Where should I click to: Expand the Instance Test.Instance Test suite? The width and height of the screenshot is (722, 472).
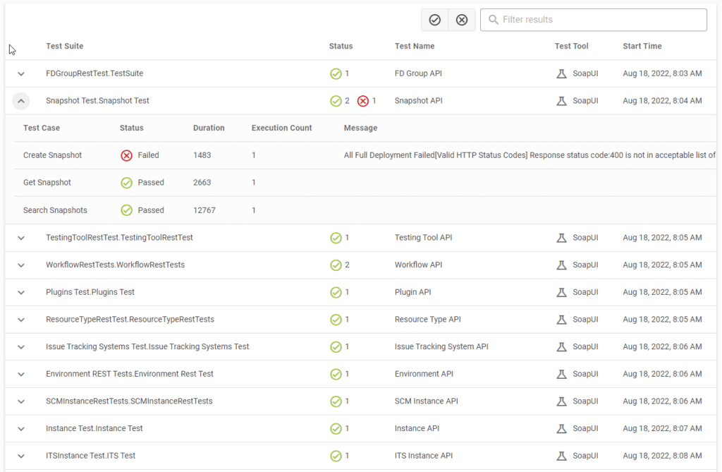20,428
